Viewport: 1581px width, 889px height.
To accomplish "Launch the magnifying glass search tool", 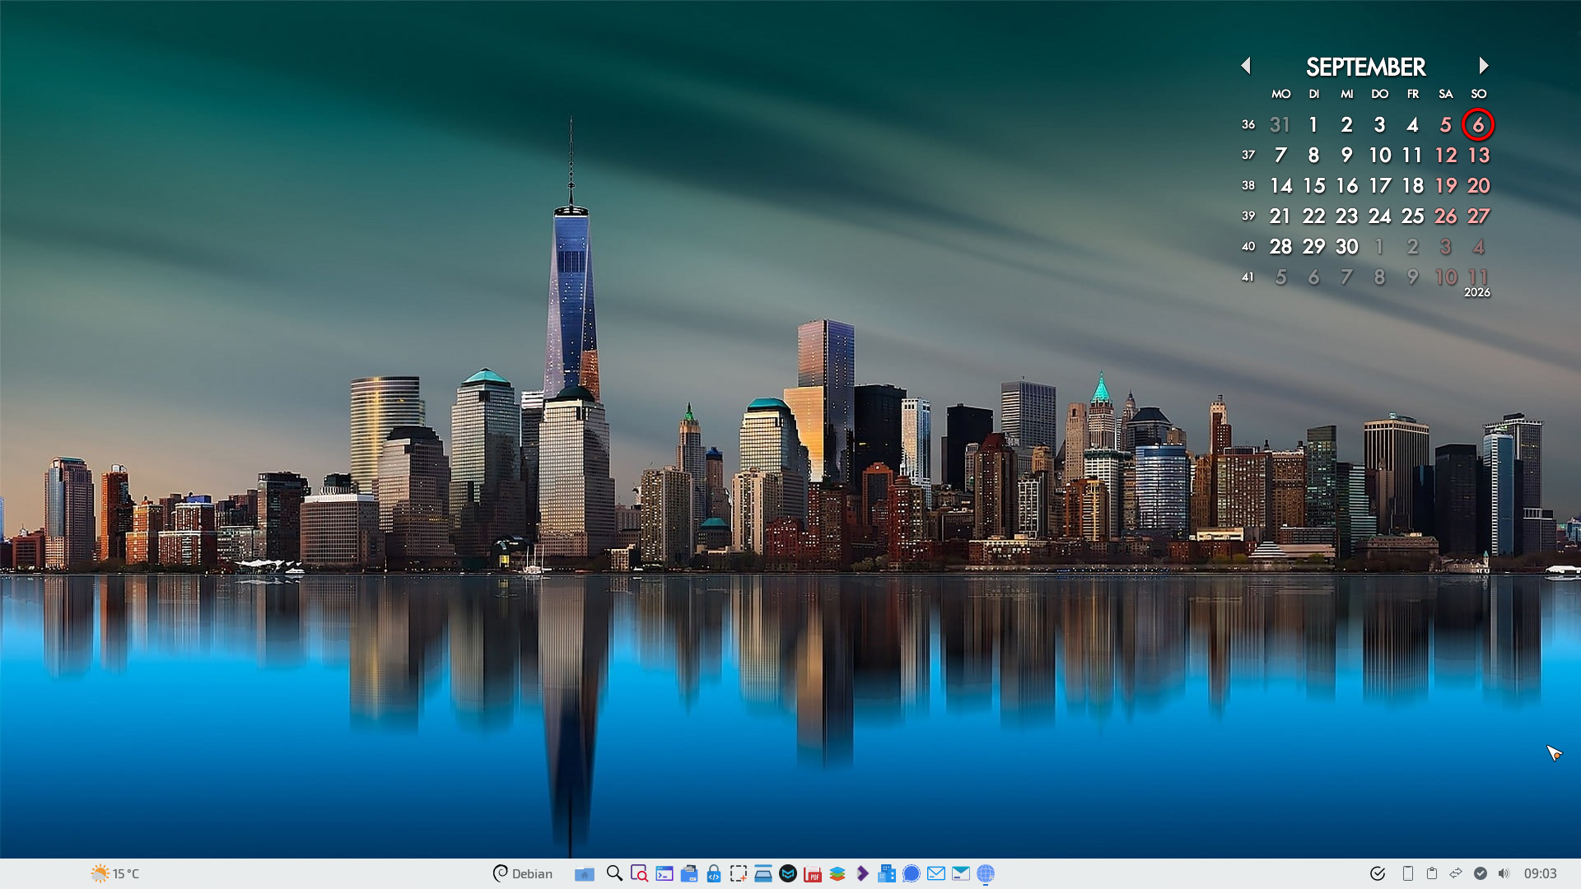I will click(x=614, y=873).
